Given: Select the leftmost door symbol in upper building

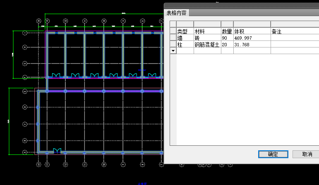Looking at the screenshot, I should tap(56, 76).
